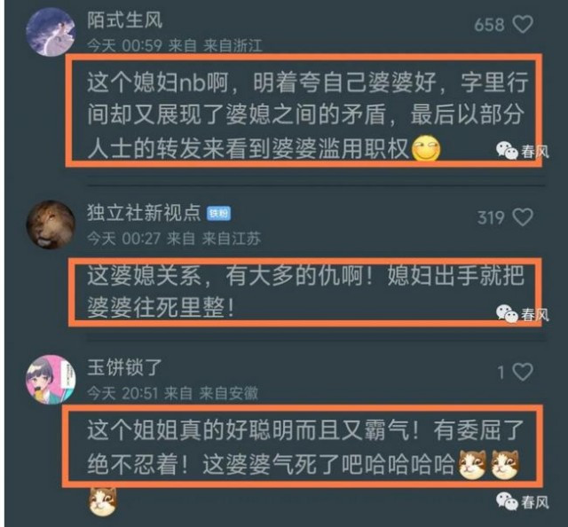Select comment text starting with 这婆媳关系
The image size is (568, 527).
tap(305, 292)
